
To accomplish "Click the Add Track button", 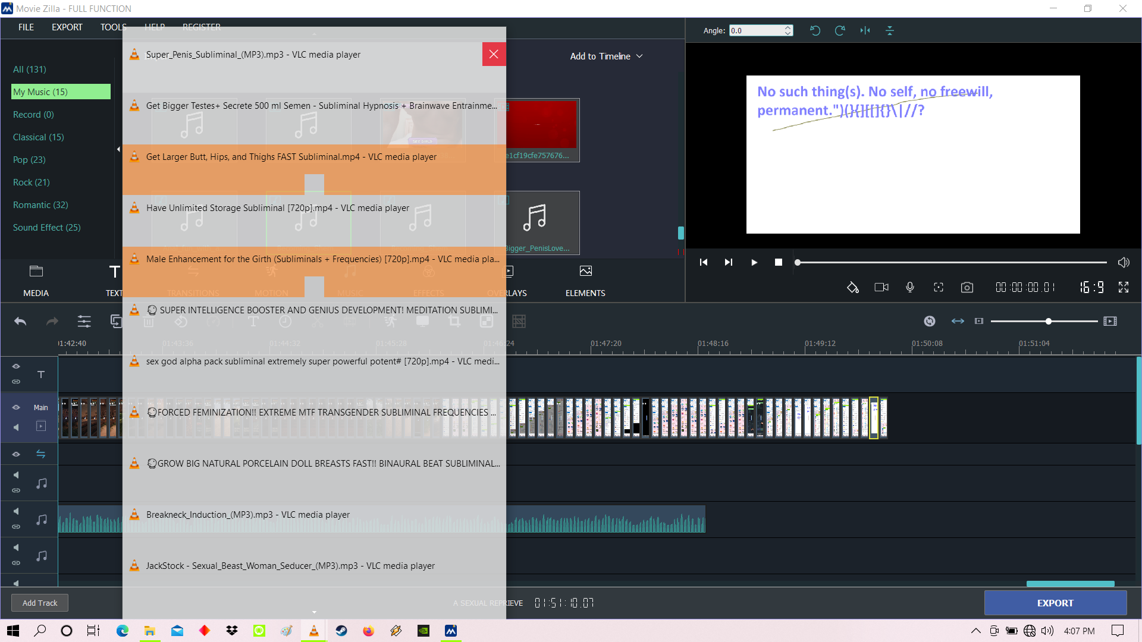I will [x=40, y=603].
